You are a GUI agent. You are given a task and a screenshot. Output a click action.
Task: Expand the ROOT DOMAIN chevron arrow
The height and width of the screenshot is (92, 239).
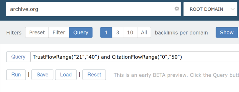pyautogui.click(x=232, y=9)
